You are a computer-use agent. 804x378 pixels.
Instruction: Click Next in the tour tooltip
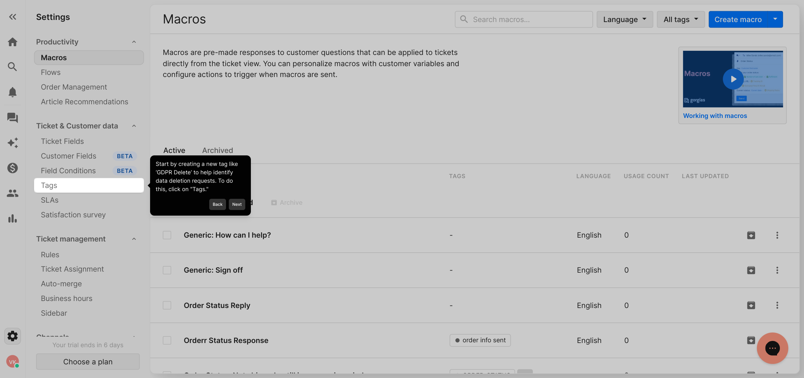point(237,204)
